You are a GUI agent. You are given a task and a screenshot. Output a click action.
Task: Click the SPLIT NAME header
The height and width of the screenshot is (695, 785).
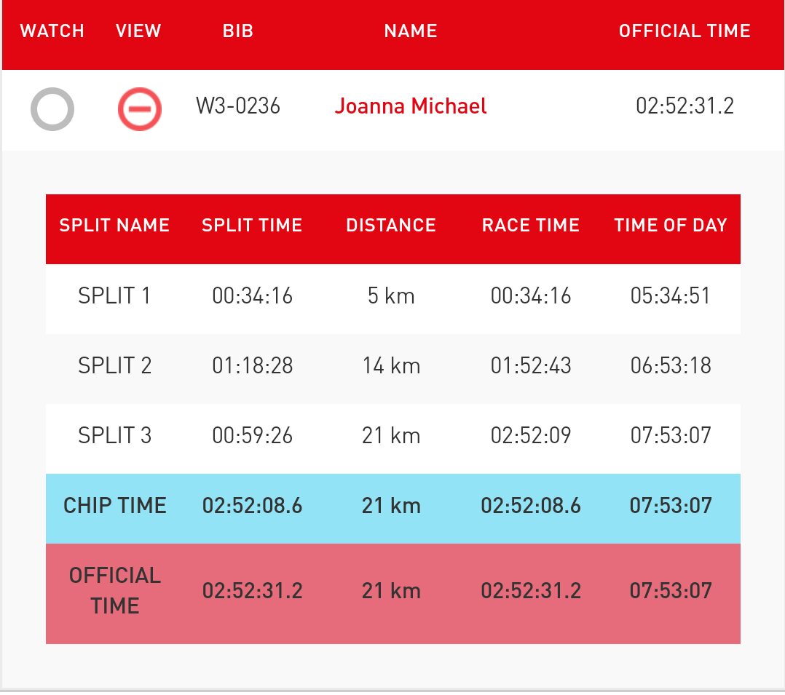(114, 225)
